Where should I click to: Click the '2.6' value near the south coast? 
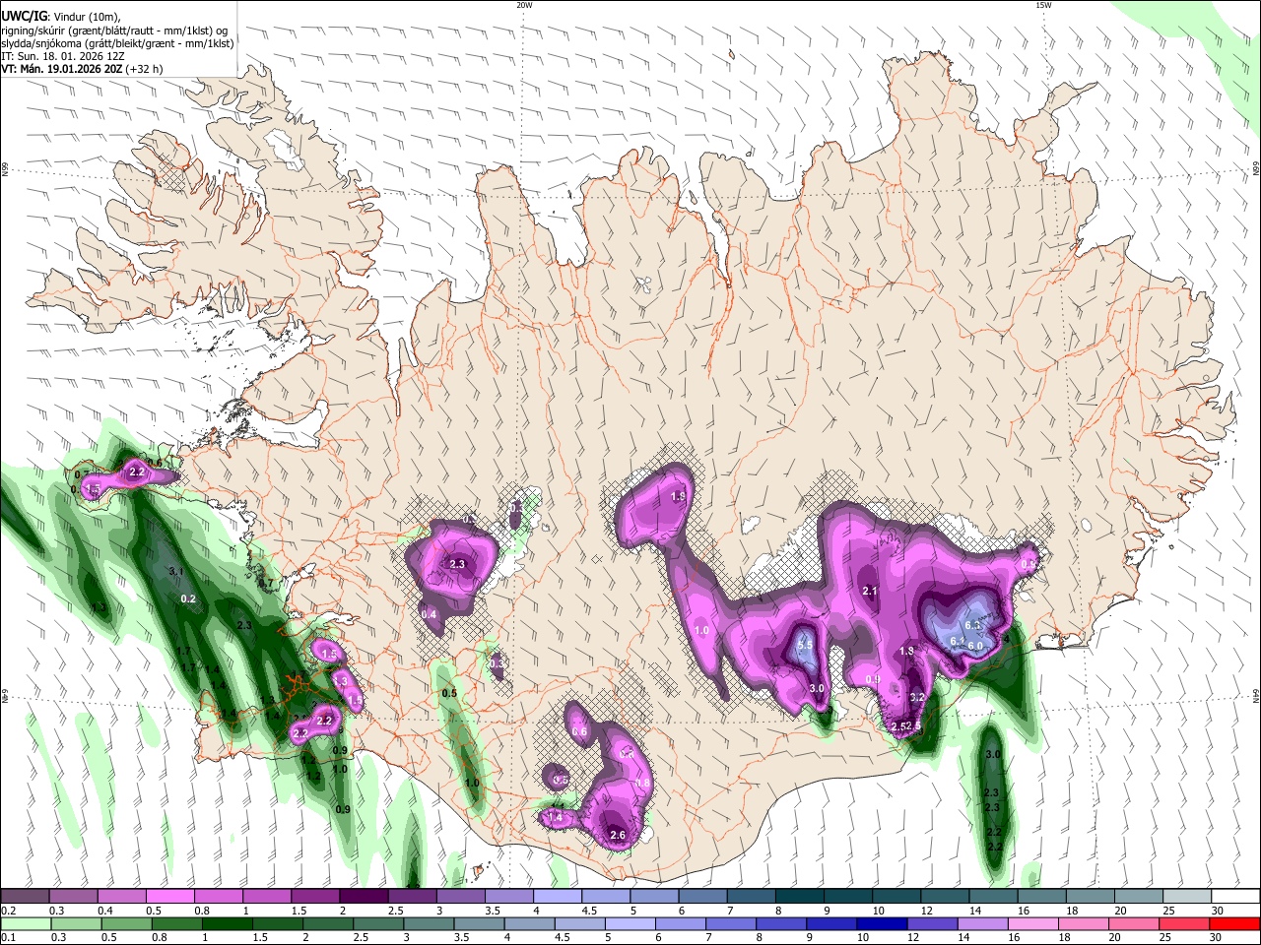(x=618, y=836)
